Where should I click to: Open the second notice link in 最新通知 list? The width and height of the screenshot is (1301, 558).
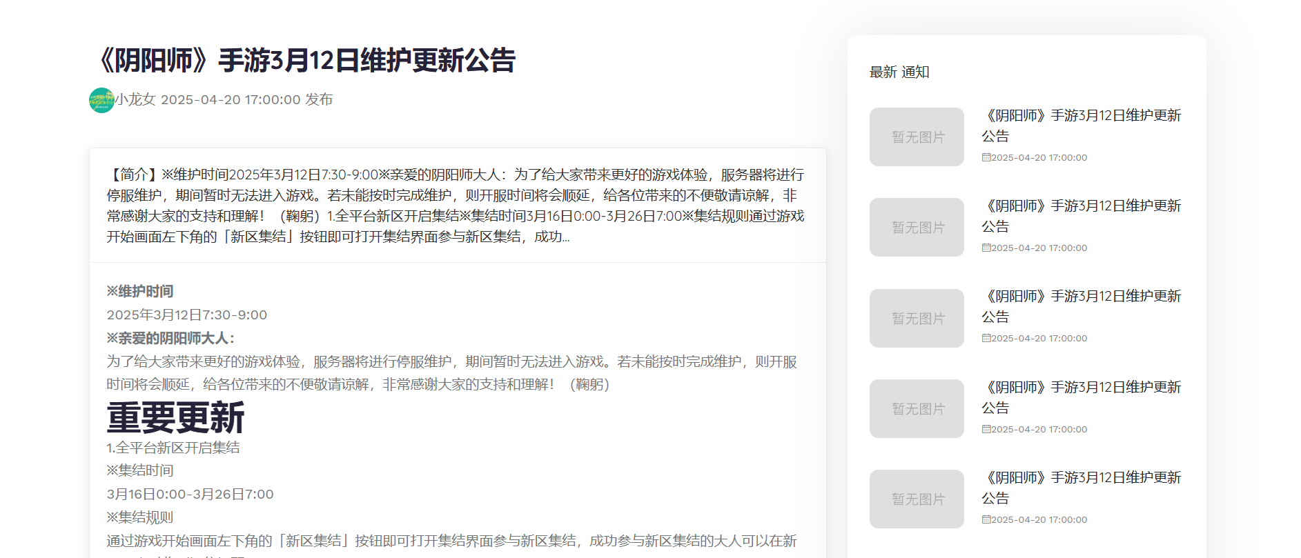pos(1082,216)
